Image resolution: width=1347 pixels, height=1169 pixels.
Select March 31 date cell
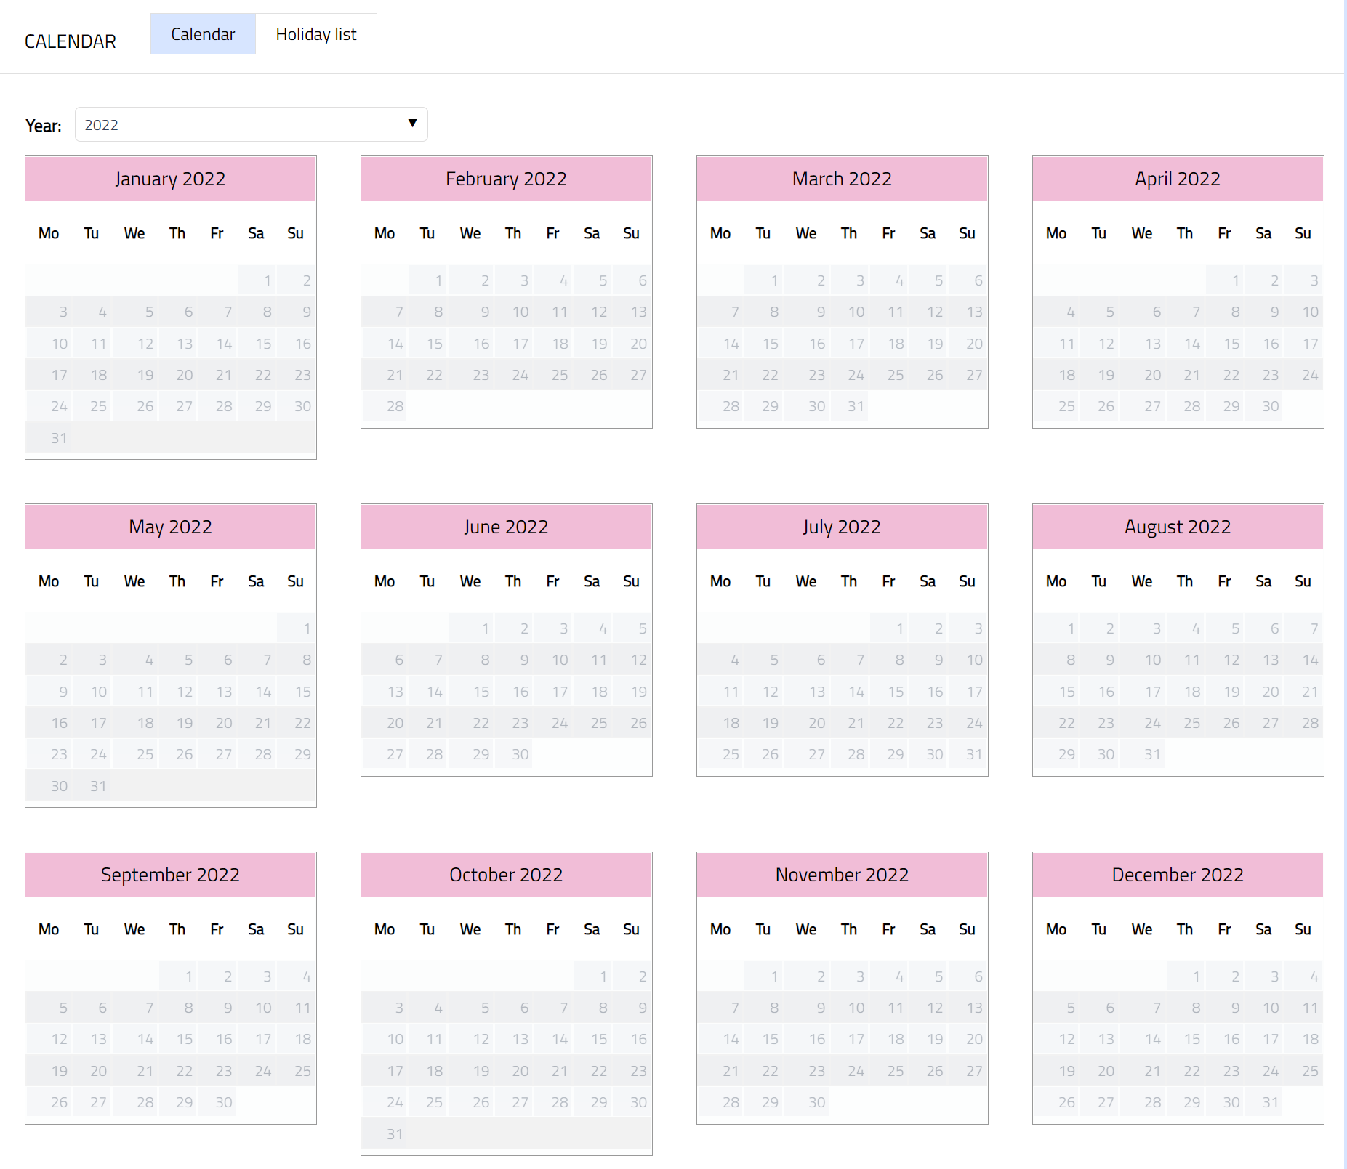click(855, 406)
